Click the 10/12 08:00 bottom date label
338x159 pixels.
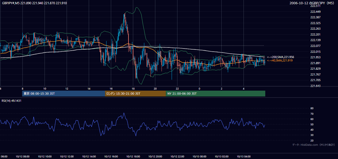22,157
